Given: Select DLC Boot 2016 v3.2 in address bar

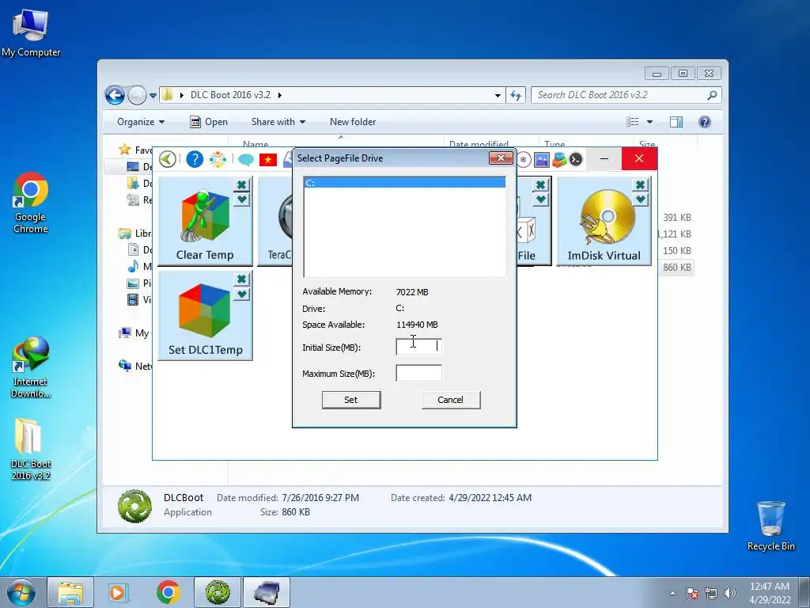Looking at the screenshot, I should point(230,95).
